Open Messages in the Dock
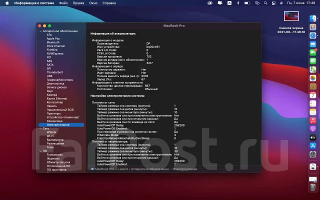The image size is (320, 200). (x=313, y=61)
